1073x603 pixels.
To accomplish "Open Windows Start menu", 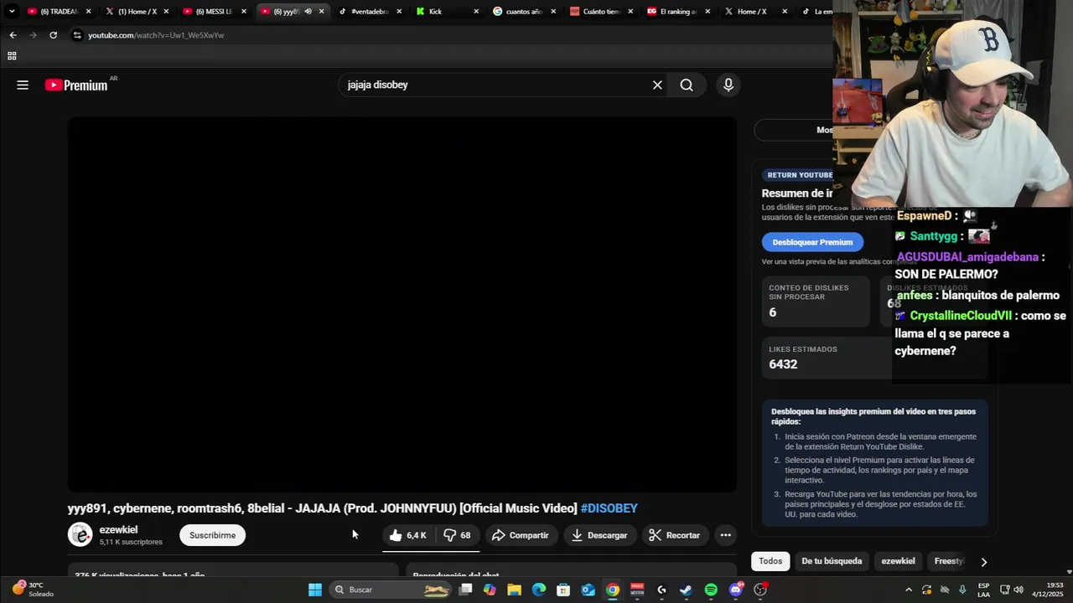I will click(315, 590).
